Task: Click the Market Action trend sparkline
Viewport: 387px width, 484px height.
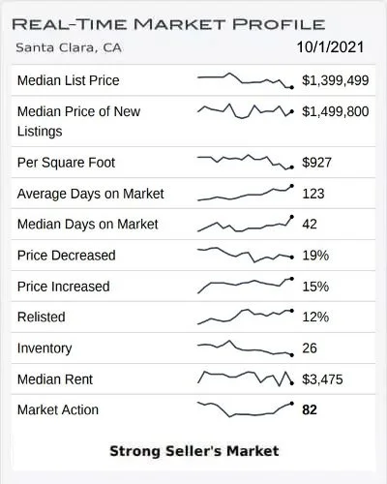Action: tap(246, 409)
